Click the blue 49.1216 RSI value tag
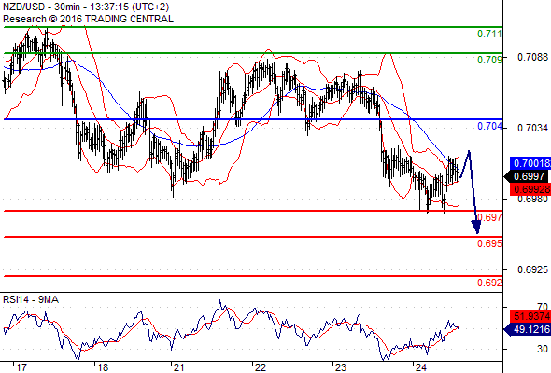This screenshot has width=551, height=373. point(527,329)
